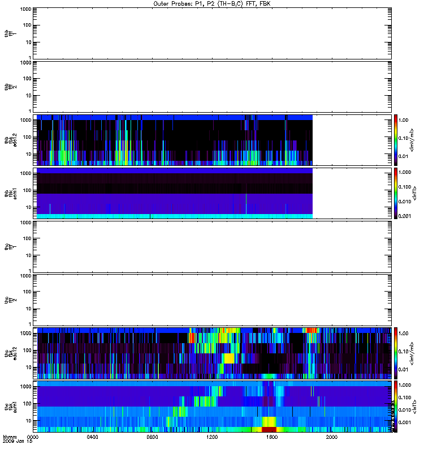Select the thb fff 1 axis label

[x=10, y=33]
